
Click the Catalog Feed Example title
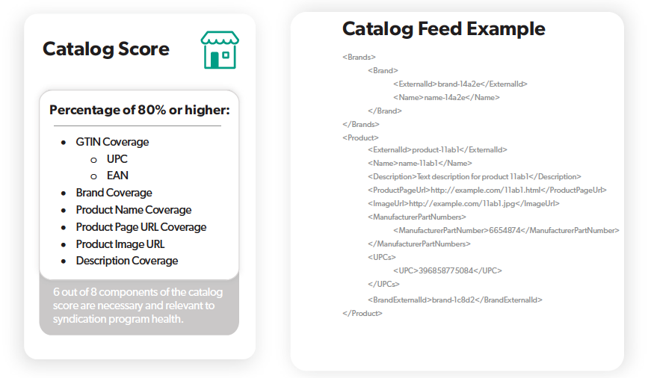[x=443, y=29]
